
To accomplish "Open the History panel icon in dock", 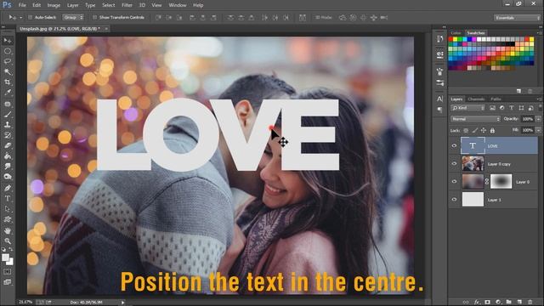I will click(440, 39).
